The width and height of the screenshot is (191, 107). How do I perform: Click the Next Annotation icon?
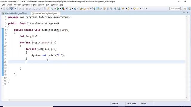click(123, 9)
